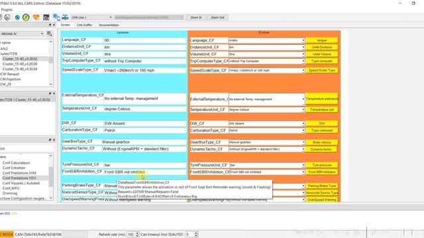Click the yellow Parking Brake Type button
424x238 pixels.
(322, 186)
